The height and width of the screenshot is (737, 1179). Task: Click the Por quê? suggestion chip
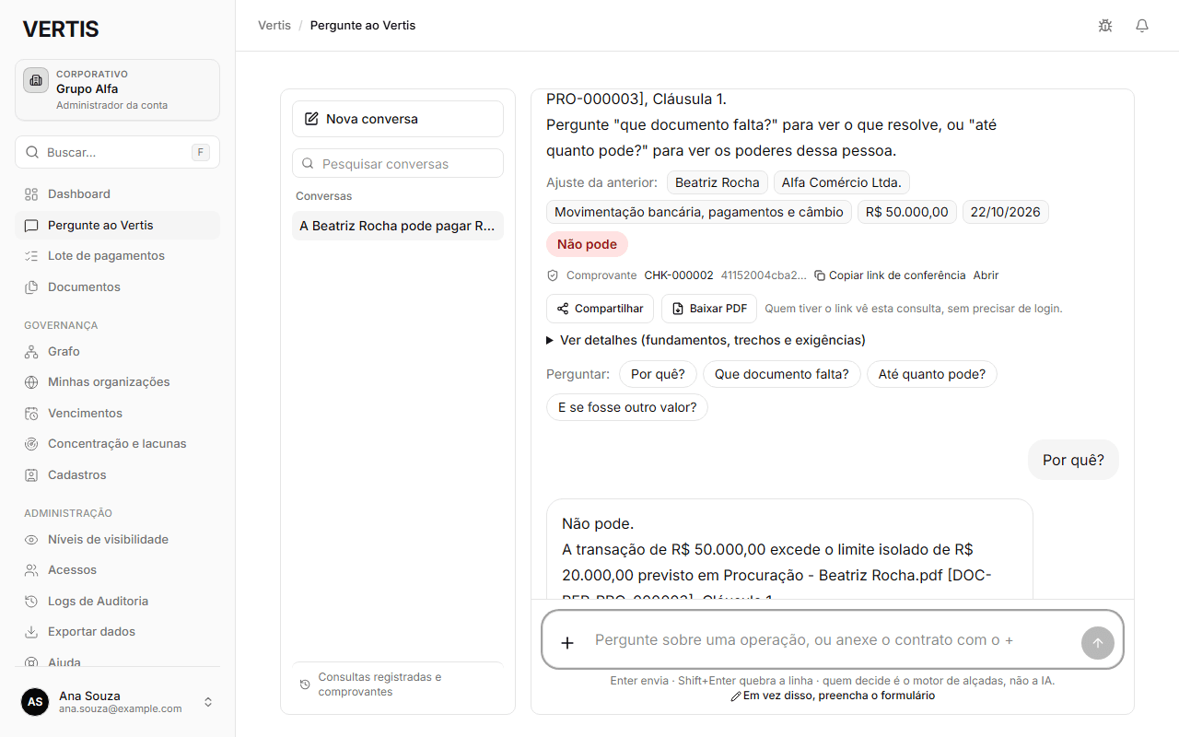[x=658, y=374]
